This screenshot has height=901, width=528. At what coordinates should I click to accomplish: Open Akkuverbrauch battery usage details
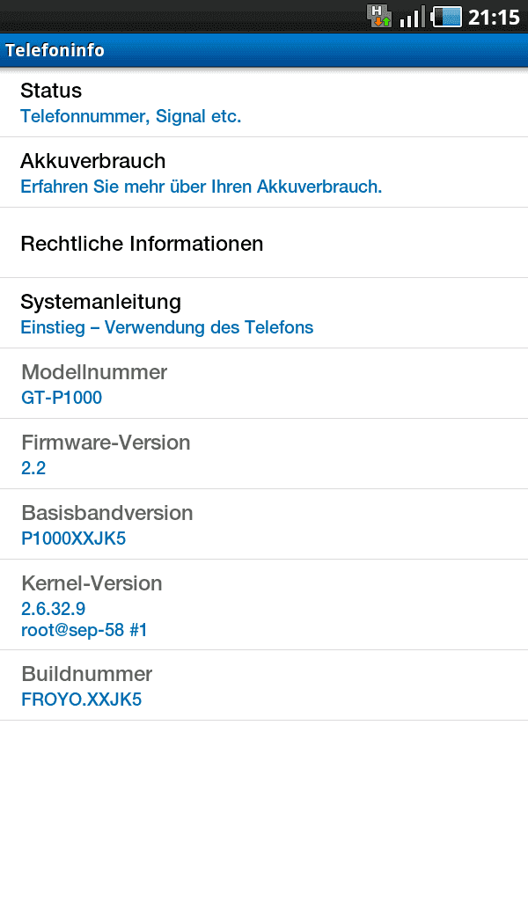coord(264,172)
